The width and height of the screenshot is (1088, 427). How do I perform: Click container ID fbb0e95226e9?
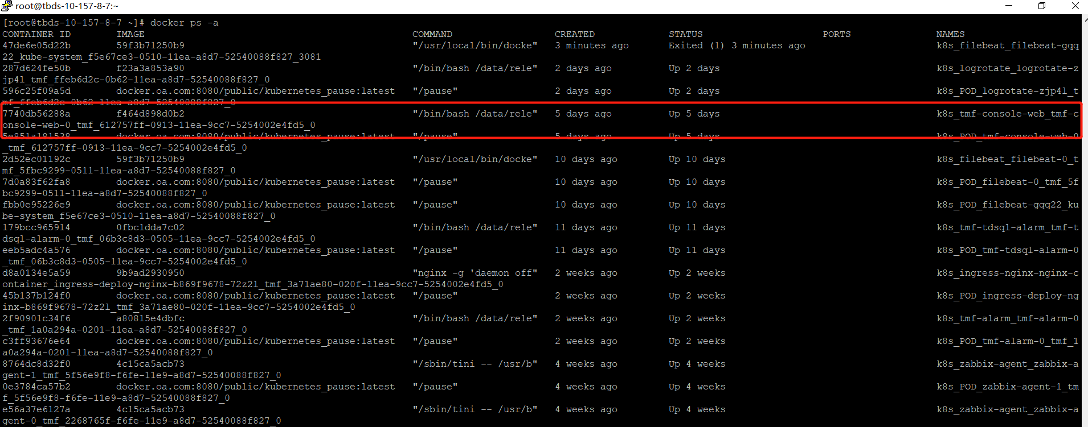pos(36,205)
